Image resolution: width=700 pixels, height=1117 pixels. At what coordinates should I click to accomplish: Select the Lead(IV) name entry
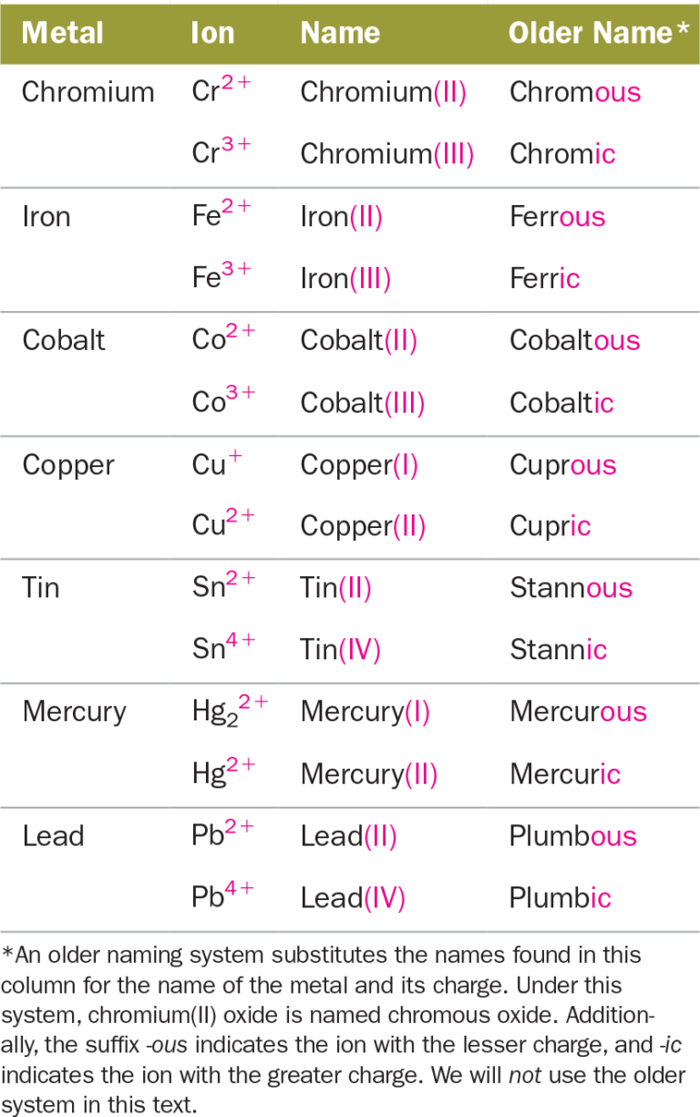(353, 898)
